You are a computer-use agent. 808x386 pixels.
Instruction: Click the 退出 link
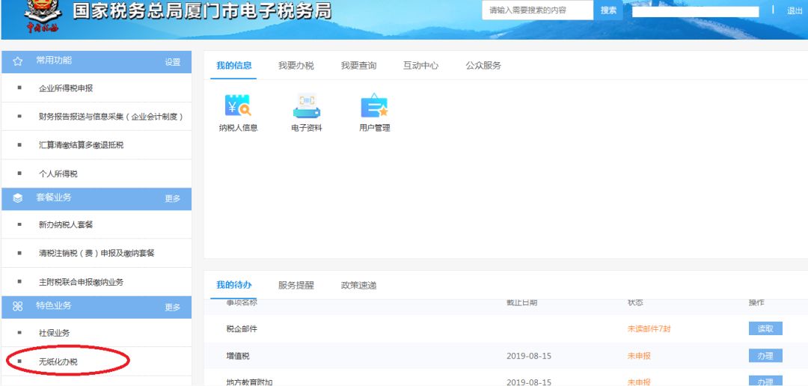[795, 11]
